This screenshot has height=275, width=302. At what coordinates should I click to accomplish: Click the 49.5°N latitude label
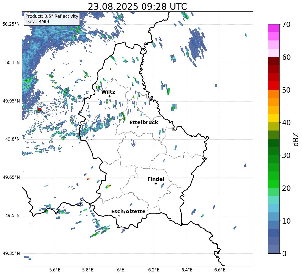12,215
